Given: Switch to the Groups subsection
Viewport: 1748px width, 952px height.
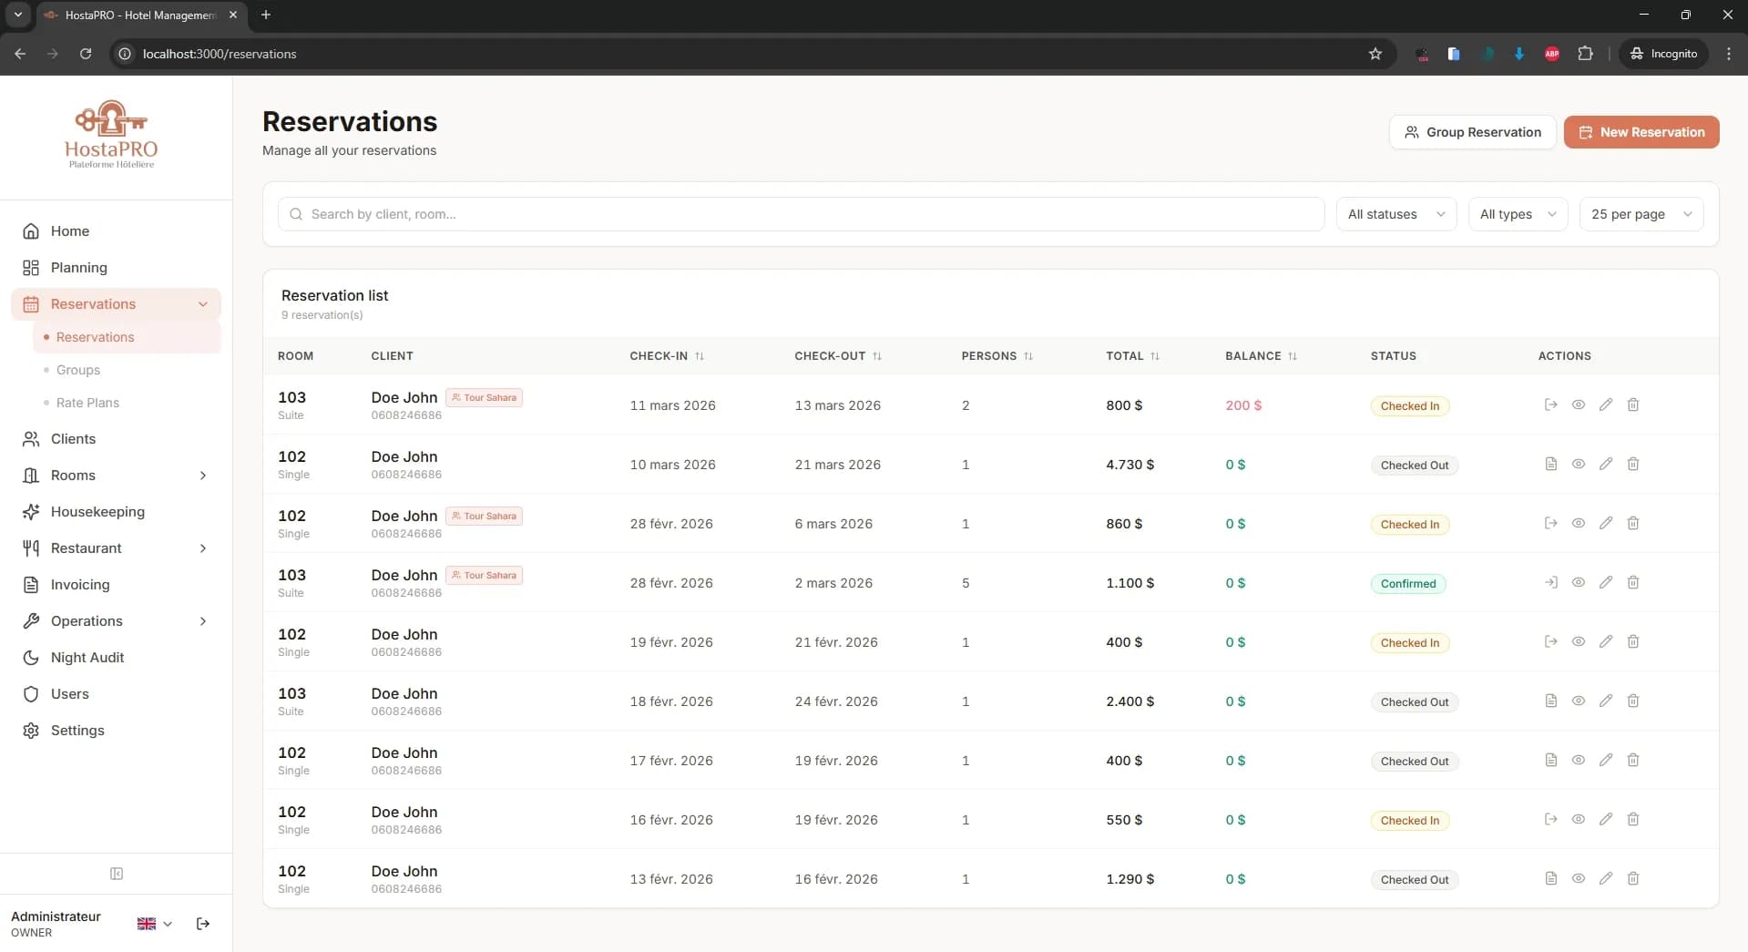Looking at the screenshot, I should (x=77, y=370).
